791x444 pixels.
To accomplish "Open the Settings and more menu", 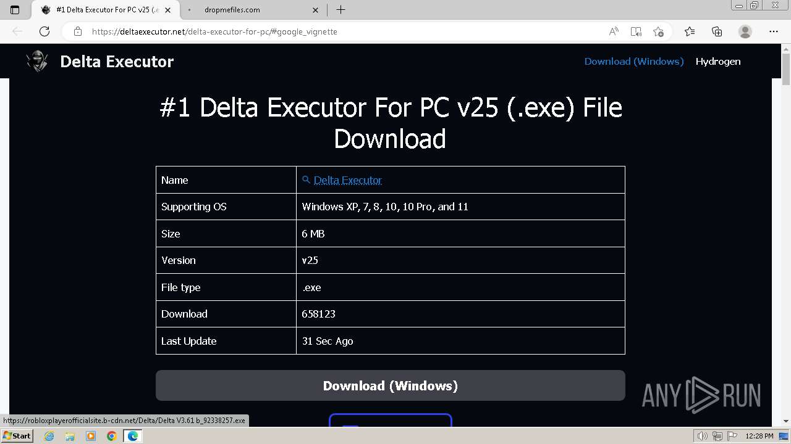I will point(773,31).
